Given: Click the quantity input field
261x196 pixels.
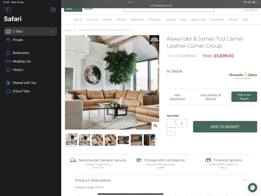Looking at the screenshot, I should coord(182,123).
